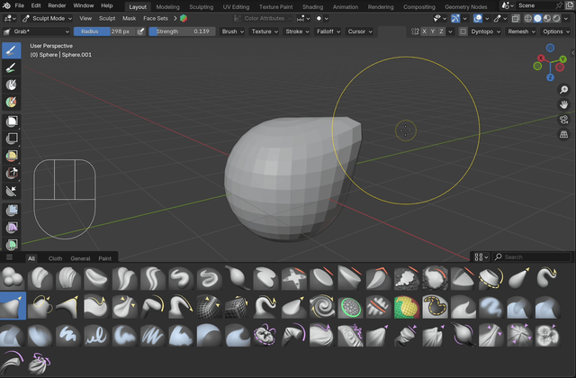Open the Face Sets menu

coord(156,18)
